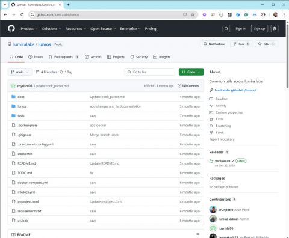This screenshot has height=238, width=289.
Task: Expand the Open Source menu
Action: click(103, 29)
